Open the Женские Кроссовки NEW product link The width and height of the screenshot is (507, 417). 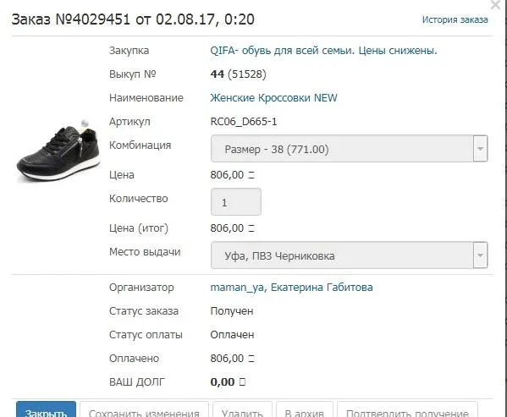tap(273, 97)
